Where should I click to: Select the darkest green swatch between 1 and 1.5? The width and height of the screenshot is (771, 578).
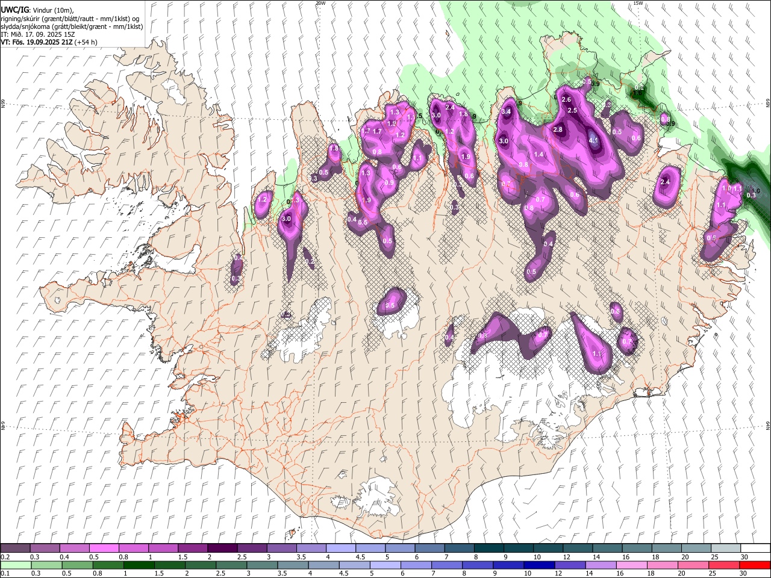139,565
